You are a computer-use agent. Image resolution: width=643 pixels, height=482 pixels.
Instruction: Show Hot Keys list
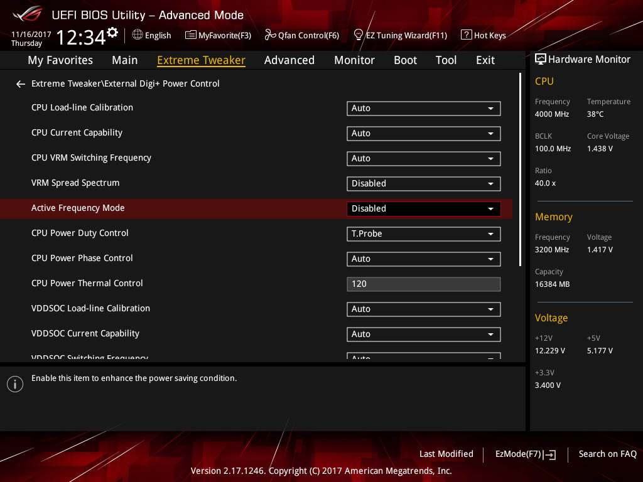click(x=484, y=35)
